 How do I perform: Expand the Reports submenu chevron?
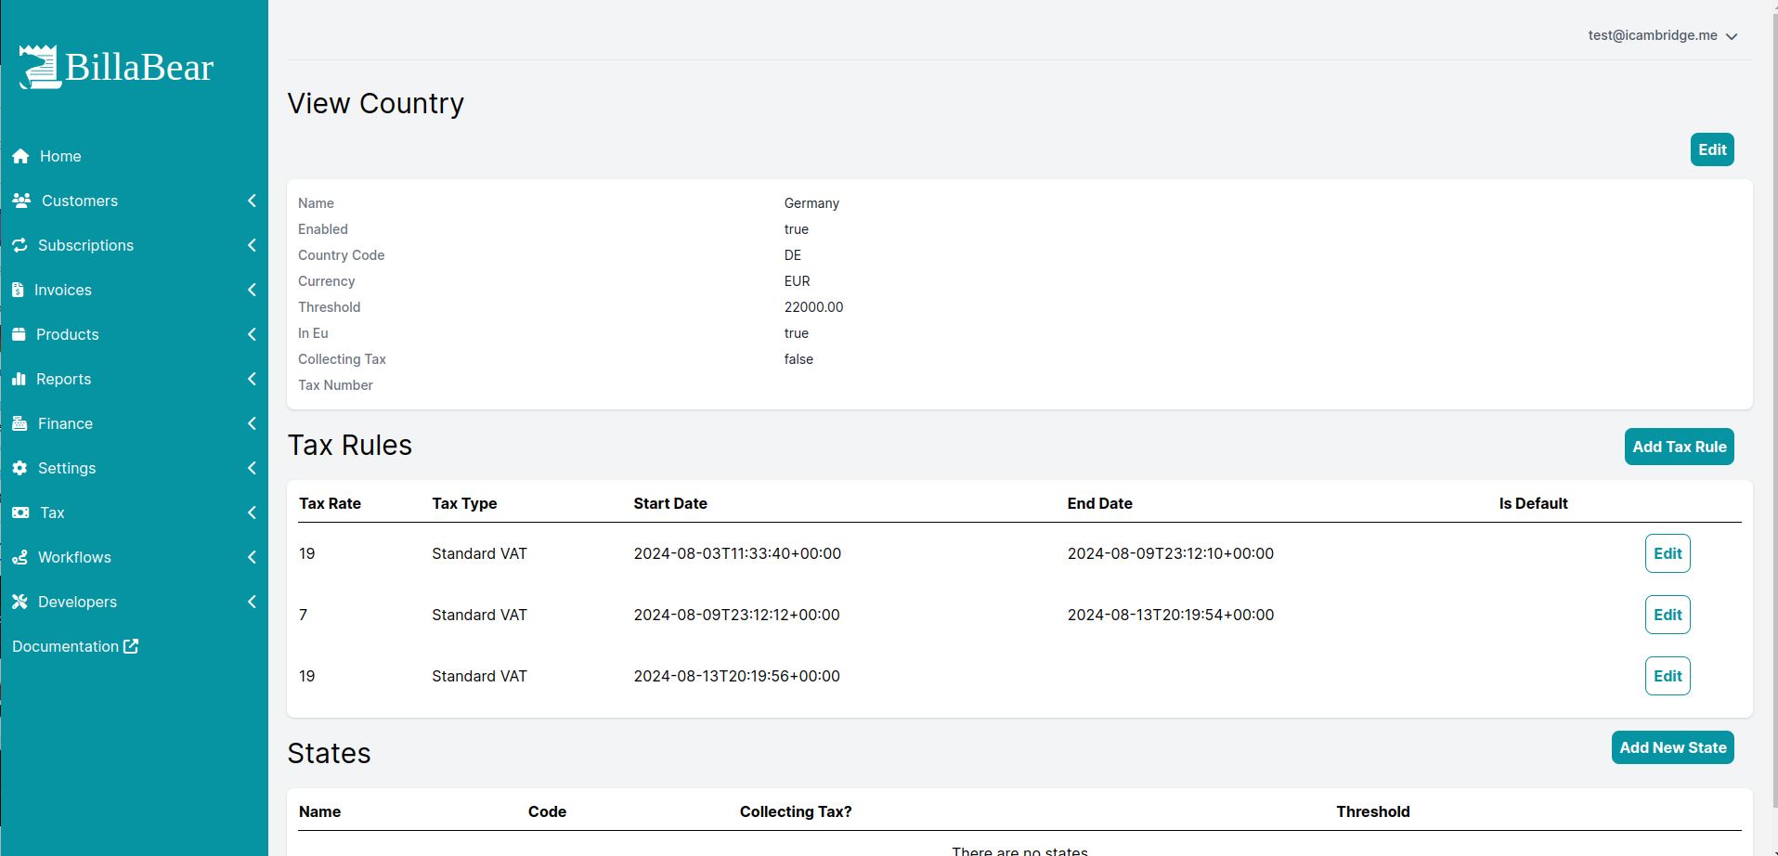(252, 379)
